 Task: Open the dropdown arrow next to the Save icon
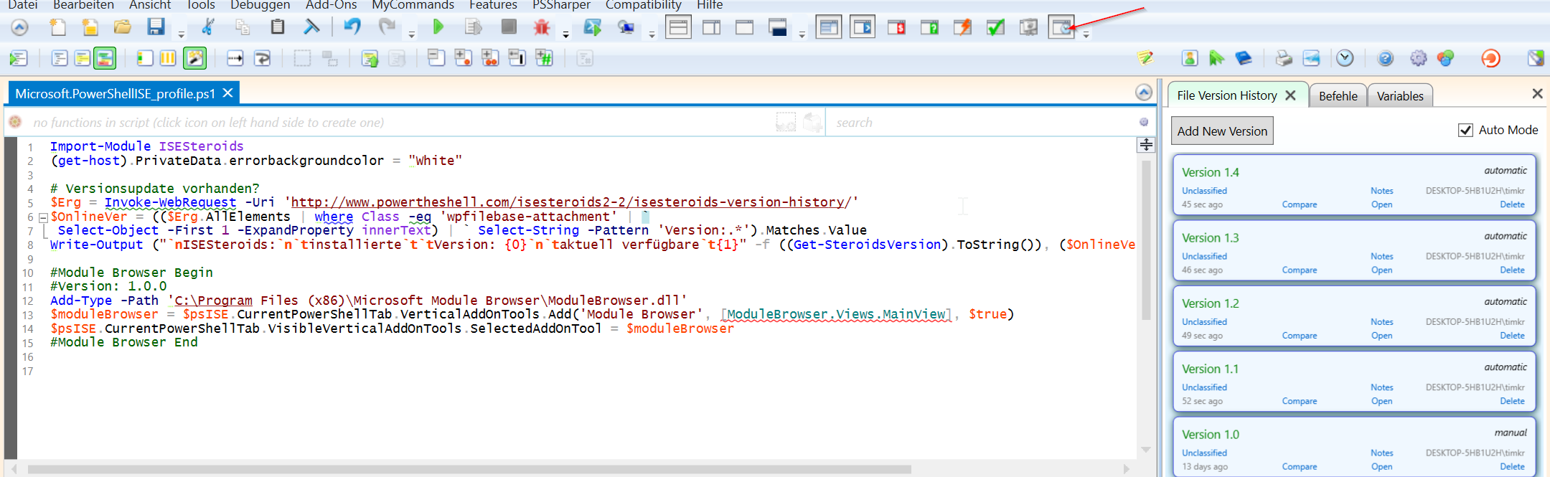click(181, 34)
